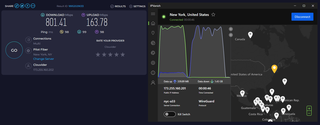The height and width of the screenshot is (125, 320).
Task: Open IPVanish Locations pin icon
Action: [153, 33]
